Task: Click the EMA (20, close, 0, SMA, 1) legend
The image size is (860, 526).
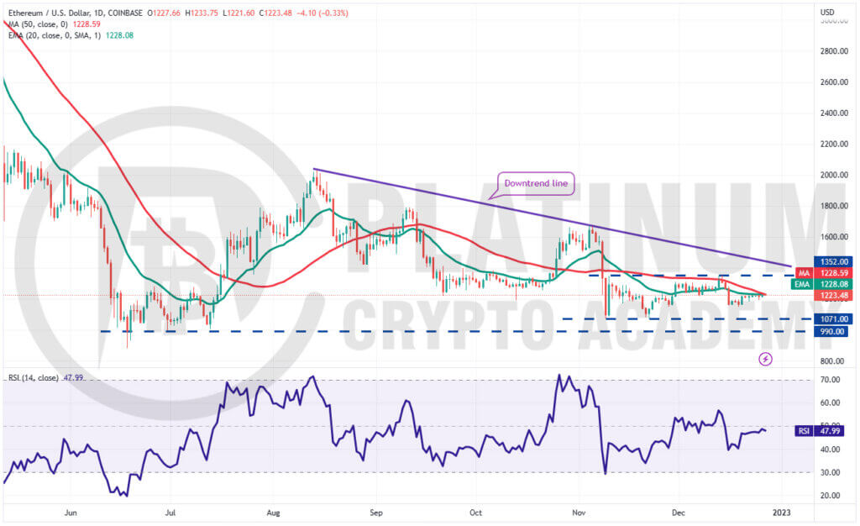Action: [55, 35]
